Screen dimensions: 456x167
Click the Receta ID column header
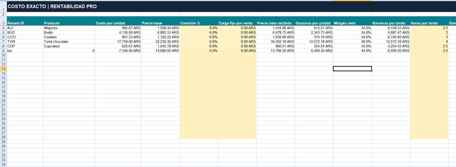(x=25, y=23)
